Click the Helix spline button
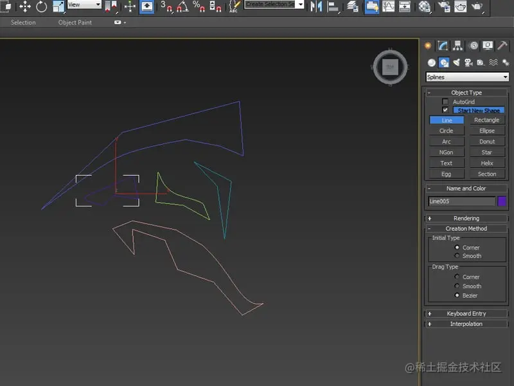This screenshot has width=514, height=386. (486, 163)
